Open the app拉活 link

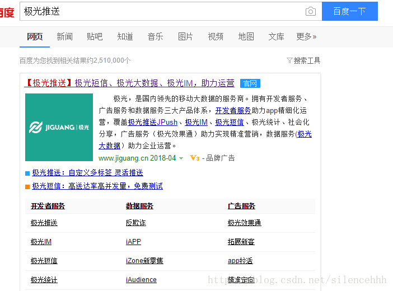tap(240, 261)
